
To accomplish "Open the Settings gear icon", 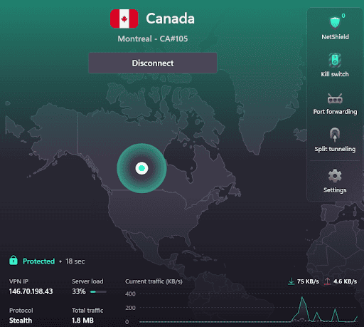I will pyautogui.click(x=335, y=175).
